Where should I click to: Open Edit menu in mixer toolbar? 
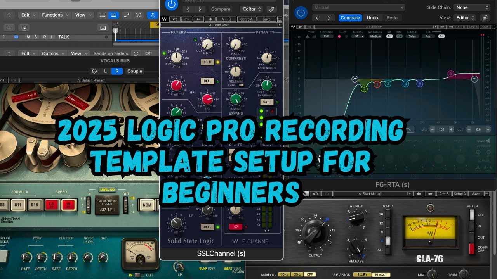(28, 53)
